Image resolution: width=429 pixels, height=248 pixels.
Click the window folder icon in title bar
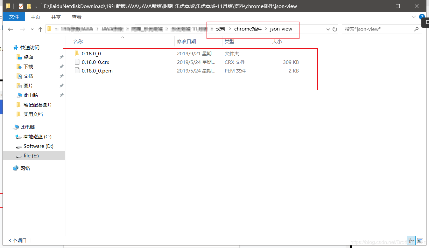(8, 6)
